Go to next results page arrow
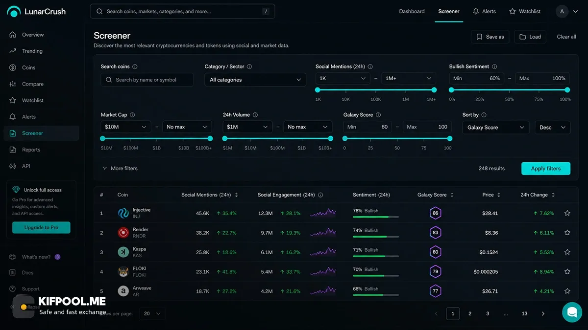This screenshot has width=588, height=330. tap(543, 314)
